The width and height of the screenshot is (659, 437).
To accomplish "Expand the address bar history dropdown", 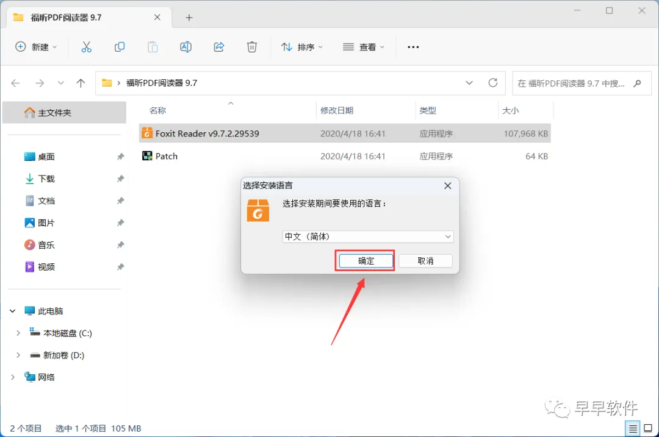I will (469, 83).
